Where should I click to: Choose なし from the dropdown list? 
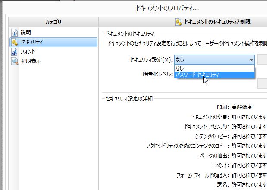point(214,68)
